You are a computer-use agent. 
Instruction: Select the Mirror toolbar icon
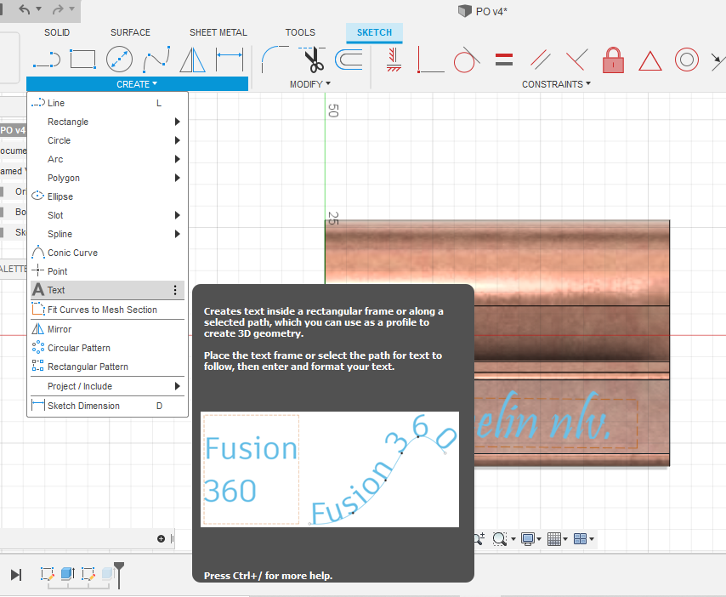193,60
